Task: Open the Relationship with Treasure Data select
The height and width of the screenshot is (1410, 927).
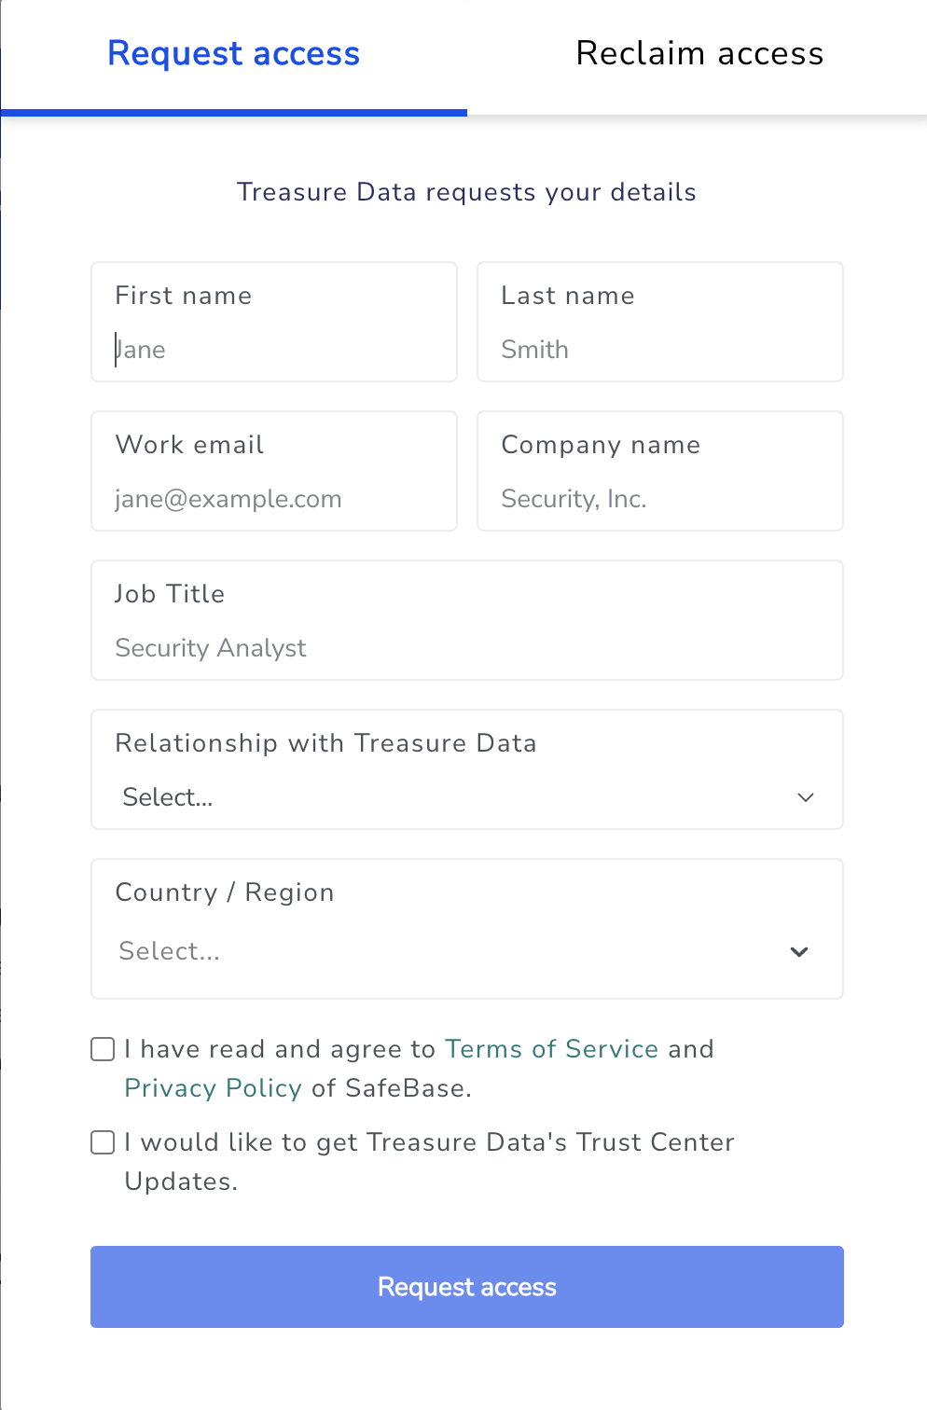Action: coord(448,797)
